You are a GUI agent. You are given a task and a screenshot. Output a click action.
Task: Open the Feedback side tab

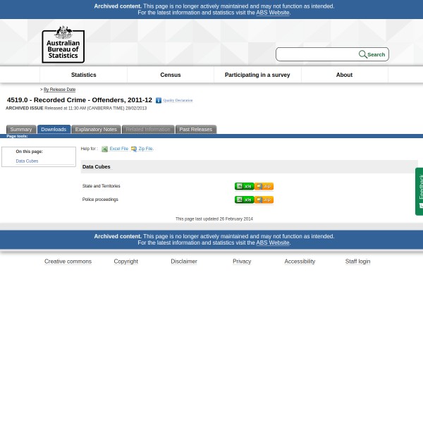coord(419,191)
